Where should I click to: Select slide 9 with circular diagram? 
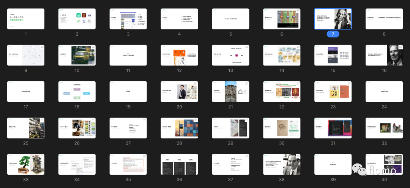(x=26, y=55)
